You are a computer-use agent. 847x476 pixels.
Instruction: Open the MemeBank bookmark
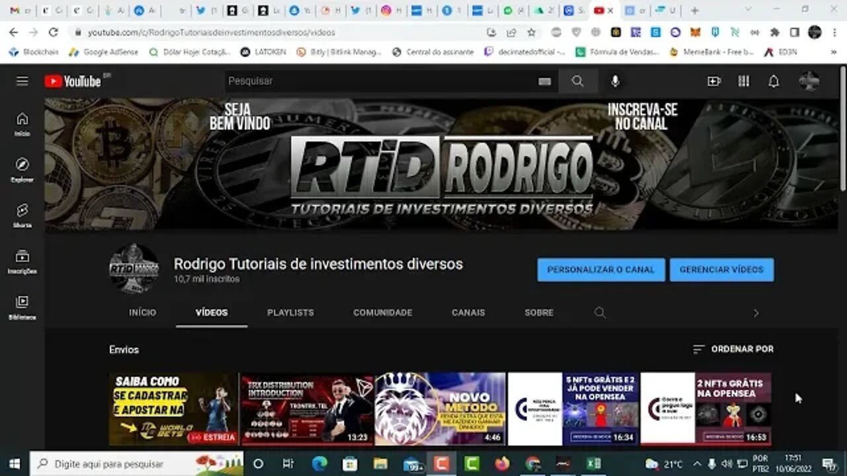point(711,52)
